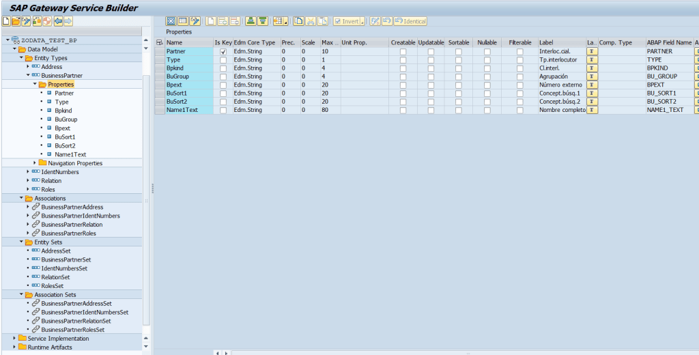The width and height of the screenshot is (699, 355).
Task: Click the Sort Ascending toolbar icon
Action: click(x=251, y=22)
